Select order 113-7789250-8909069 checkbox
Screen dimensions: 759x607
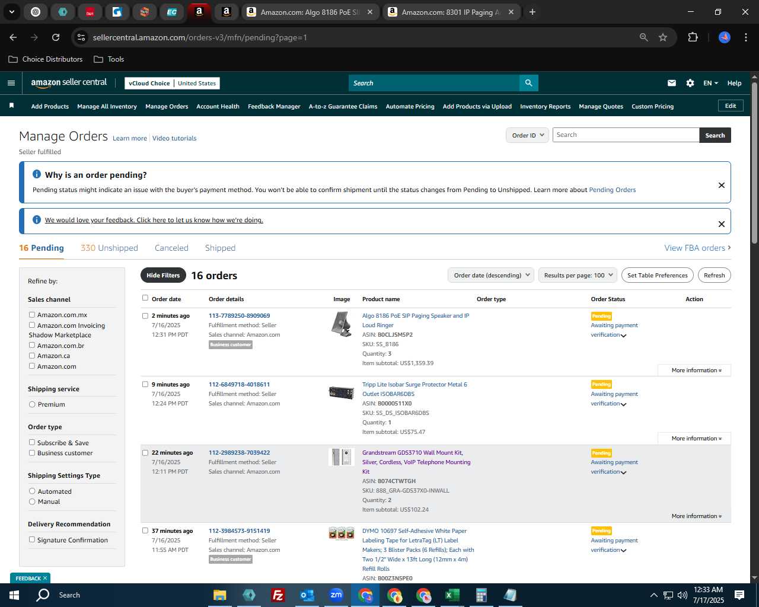(x=145, y=316)
